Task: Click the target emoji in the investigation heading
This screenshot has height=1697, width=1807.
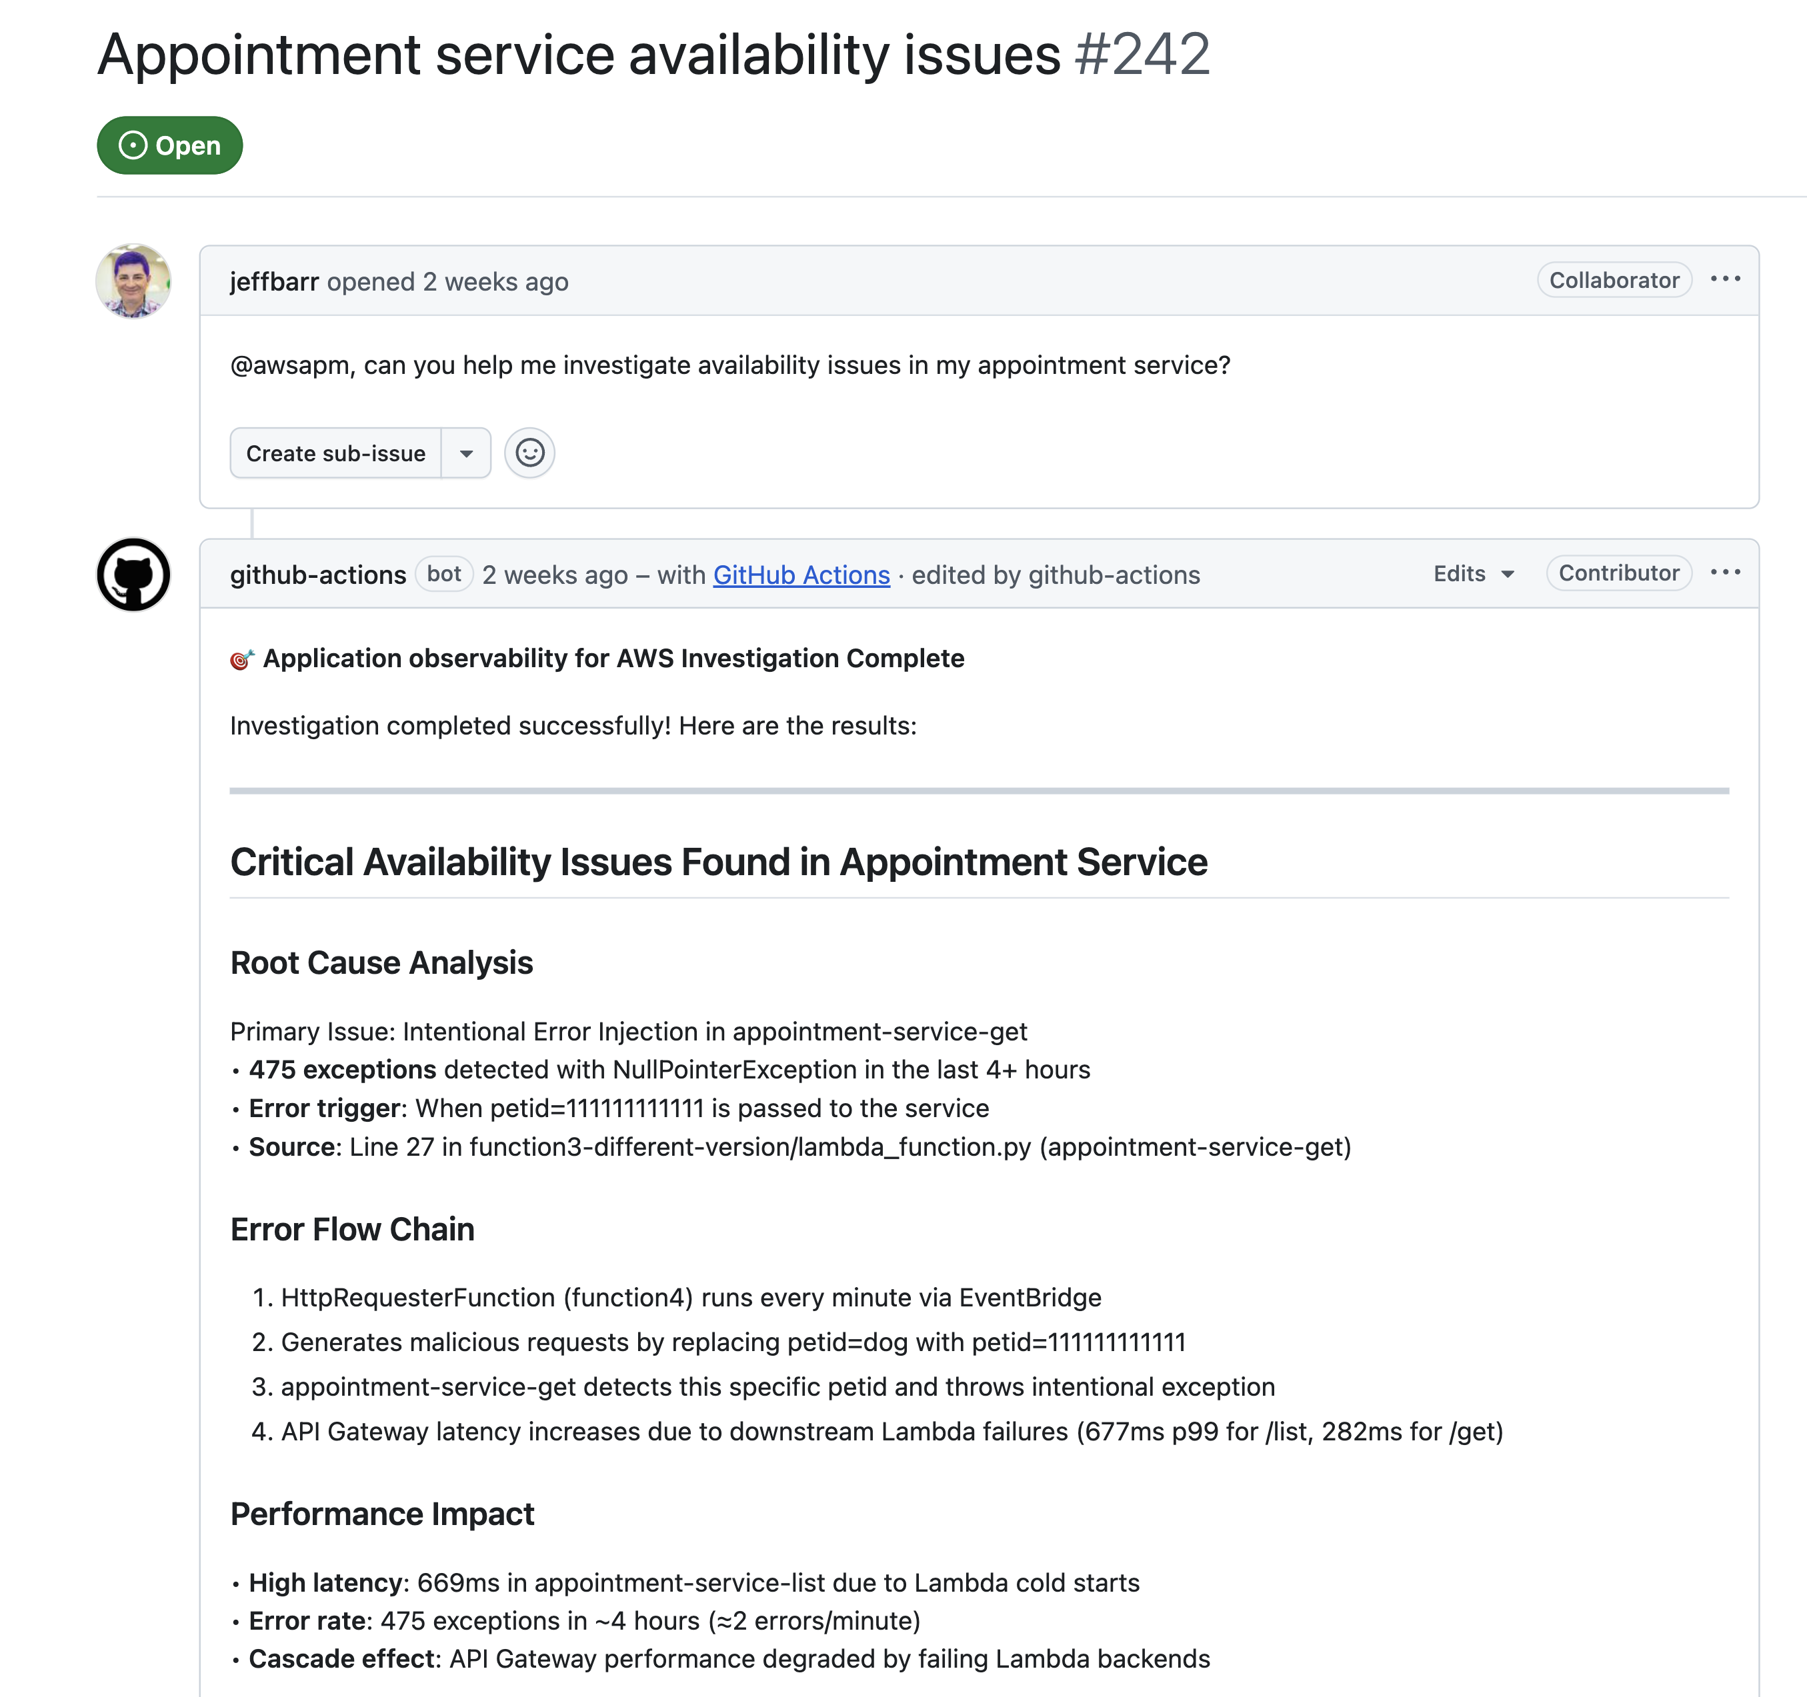Action: (x=241, y=658)
